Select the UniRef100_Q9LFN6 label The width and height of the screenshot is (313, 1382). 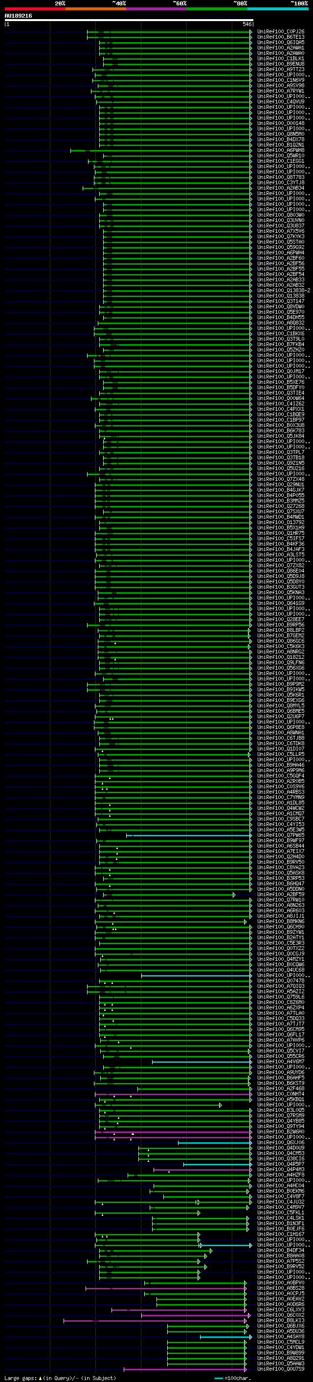click(x=281, y=663)
